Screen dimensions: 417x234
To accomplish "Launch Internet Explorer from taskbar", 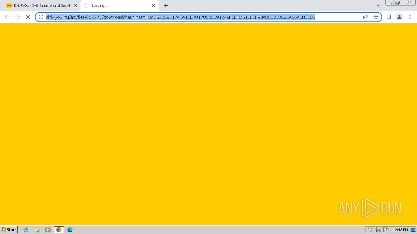I will pyautogui.click(x=26, y=230).
